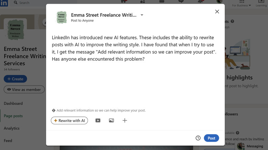Schedule post with the clock icon
The image size is (268, 150).
pyautogui.click(x=198, y=138)
